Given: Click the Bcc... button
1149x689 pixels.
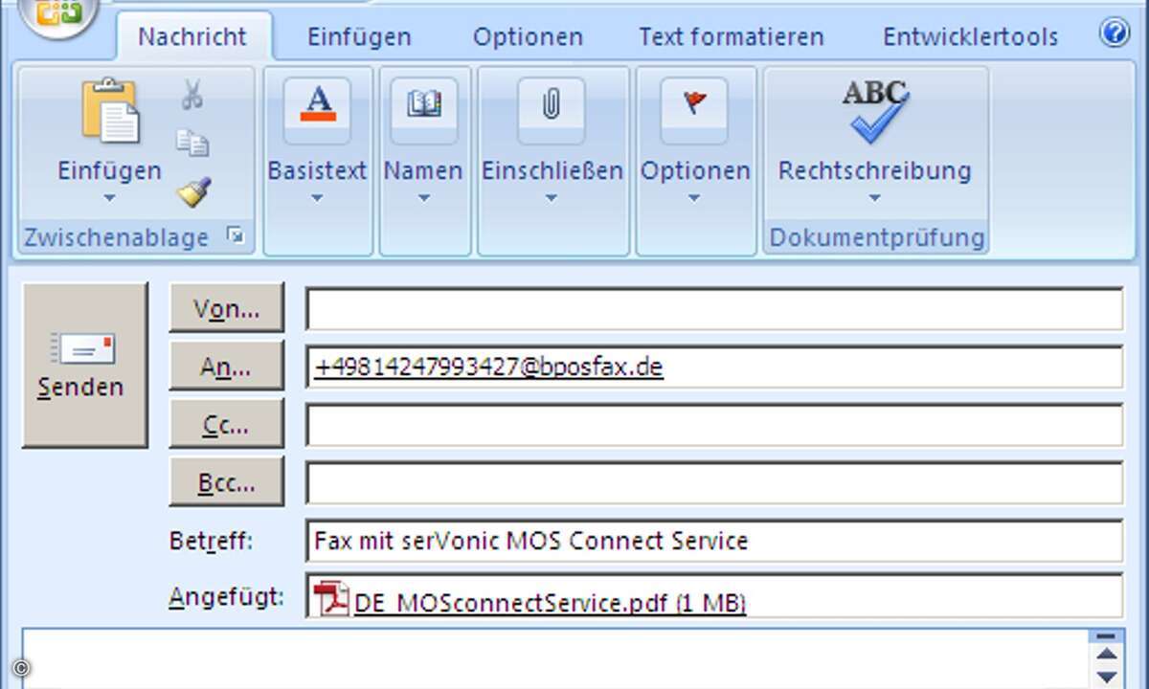Looking at the screenshot, I should (227, 481).
